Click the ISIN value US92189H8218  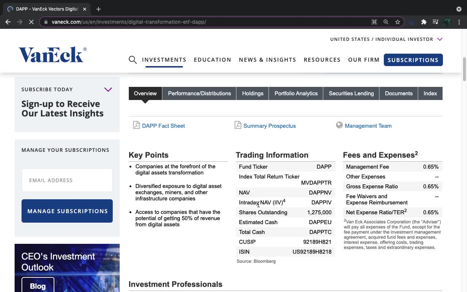312,252
